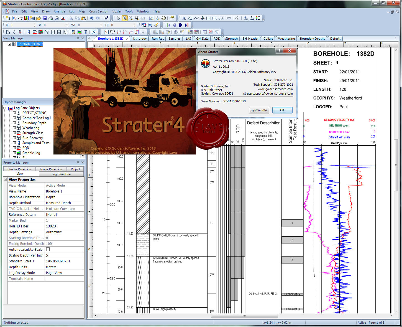Uncheck the DEFECT_STRING object checkbox
Viewport: 402px width, 327px height.
14,113
